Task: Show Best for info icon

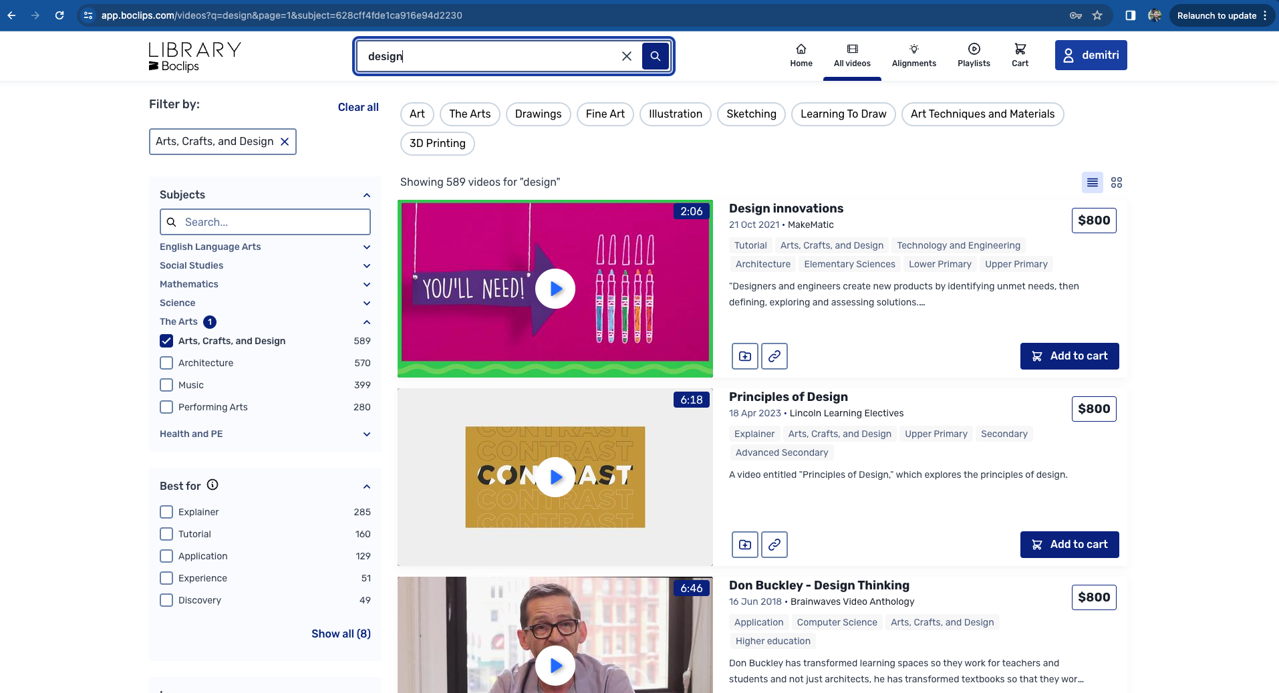Action: coord(212,485)
